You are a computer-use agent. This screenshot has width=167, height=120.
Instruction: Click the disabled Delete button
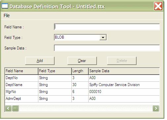[122, 61]
